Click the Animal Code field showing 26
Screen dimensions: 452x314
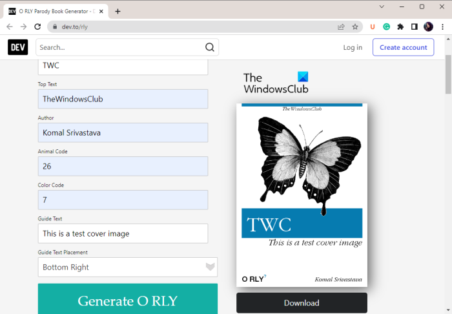click(x=123, y=167)
